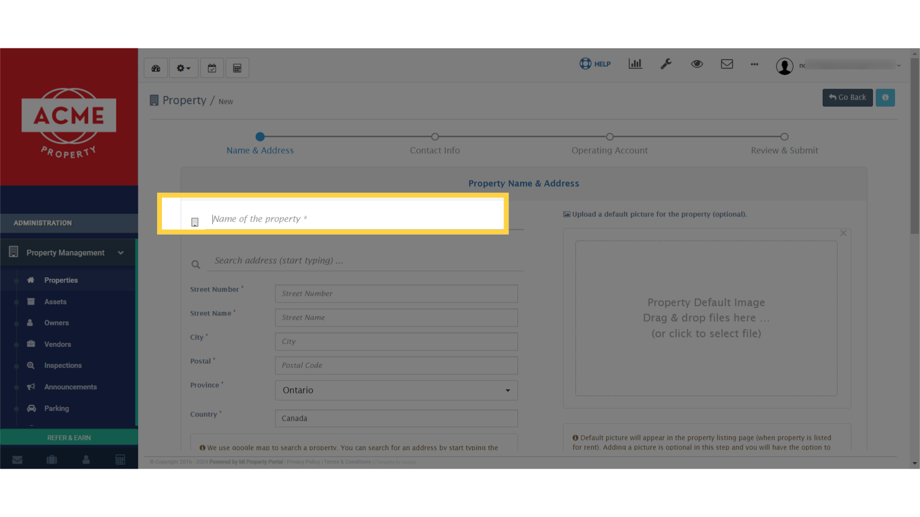Viewport: 920px width, 517px height.
Task: Open the Privacy Policy link
Action: (303, 461)
